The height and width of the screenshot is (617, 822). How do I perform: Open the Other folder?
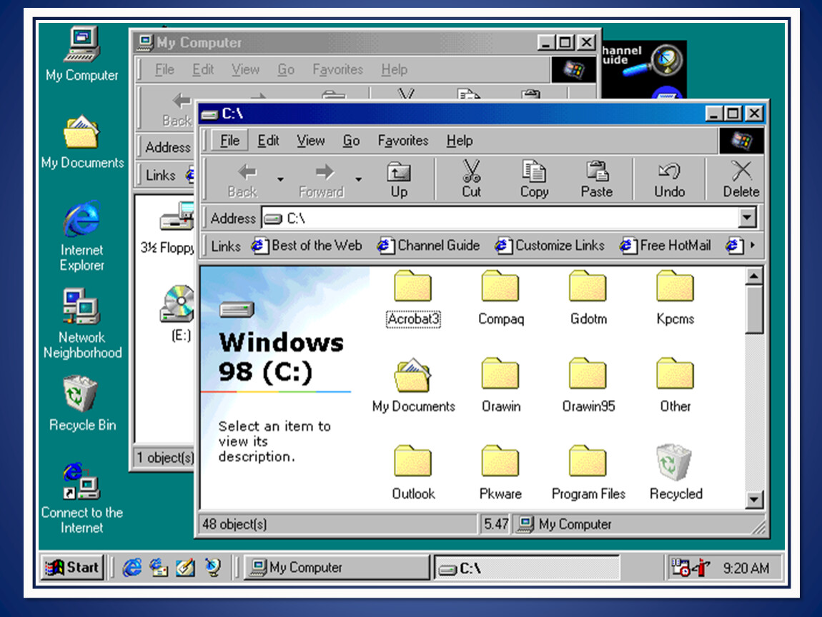[x=675, y=385]
